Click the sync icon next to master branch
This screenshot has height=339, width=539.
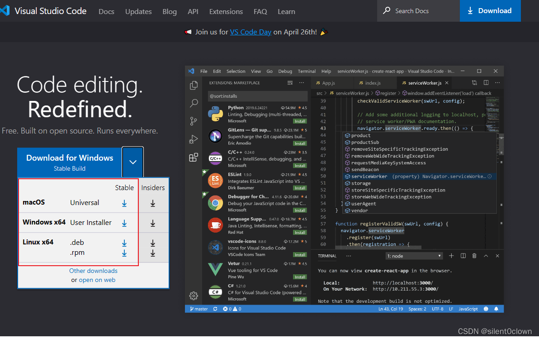(215, 309)
